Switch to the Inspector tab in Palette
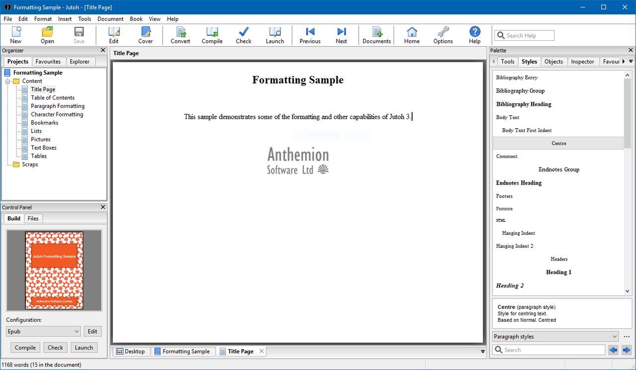 point(583,62)
